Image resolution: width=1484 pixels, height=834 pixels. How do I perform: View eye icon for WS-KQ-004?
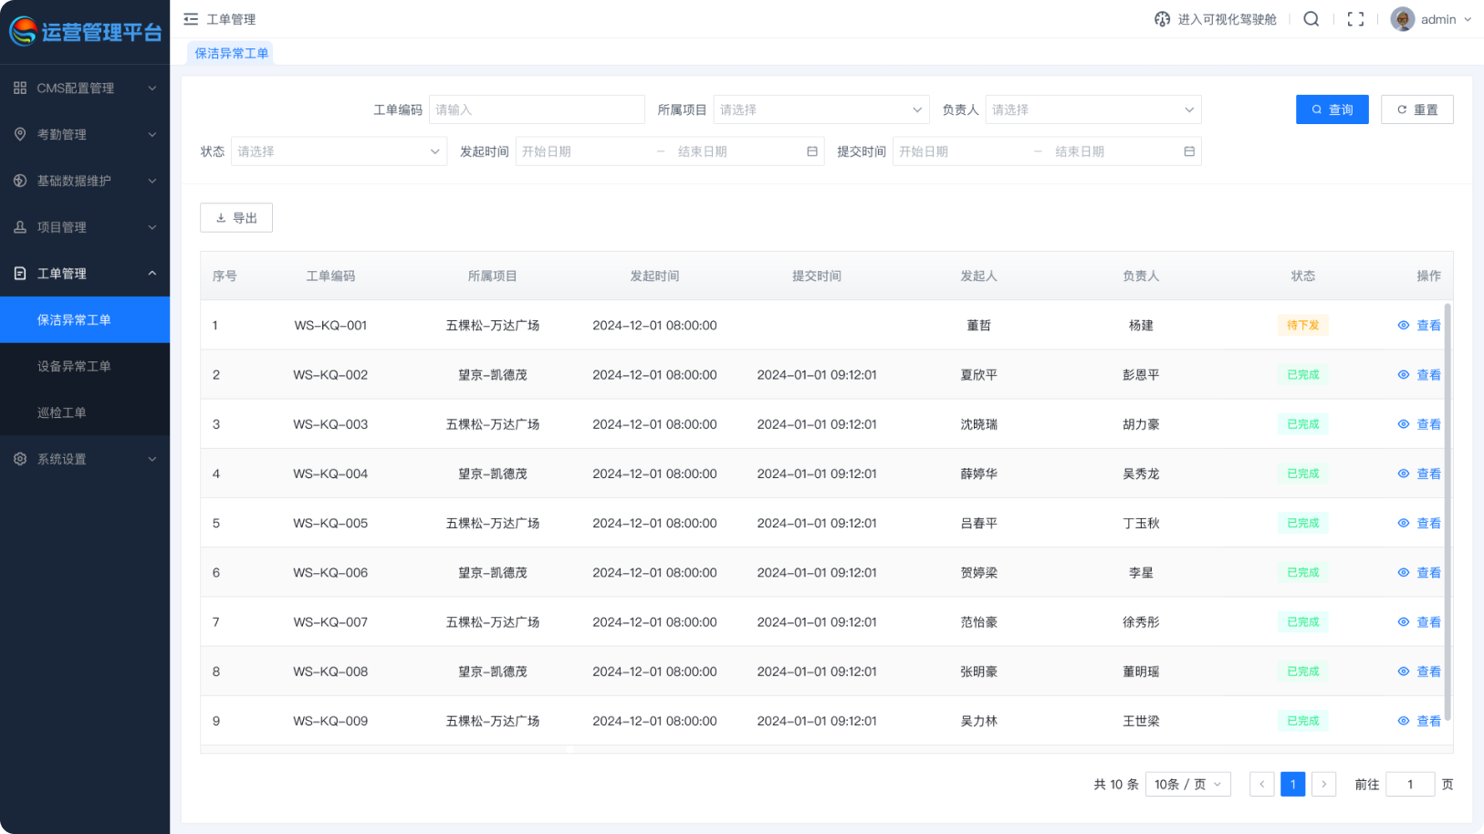coord(1404,474)
